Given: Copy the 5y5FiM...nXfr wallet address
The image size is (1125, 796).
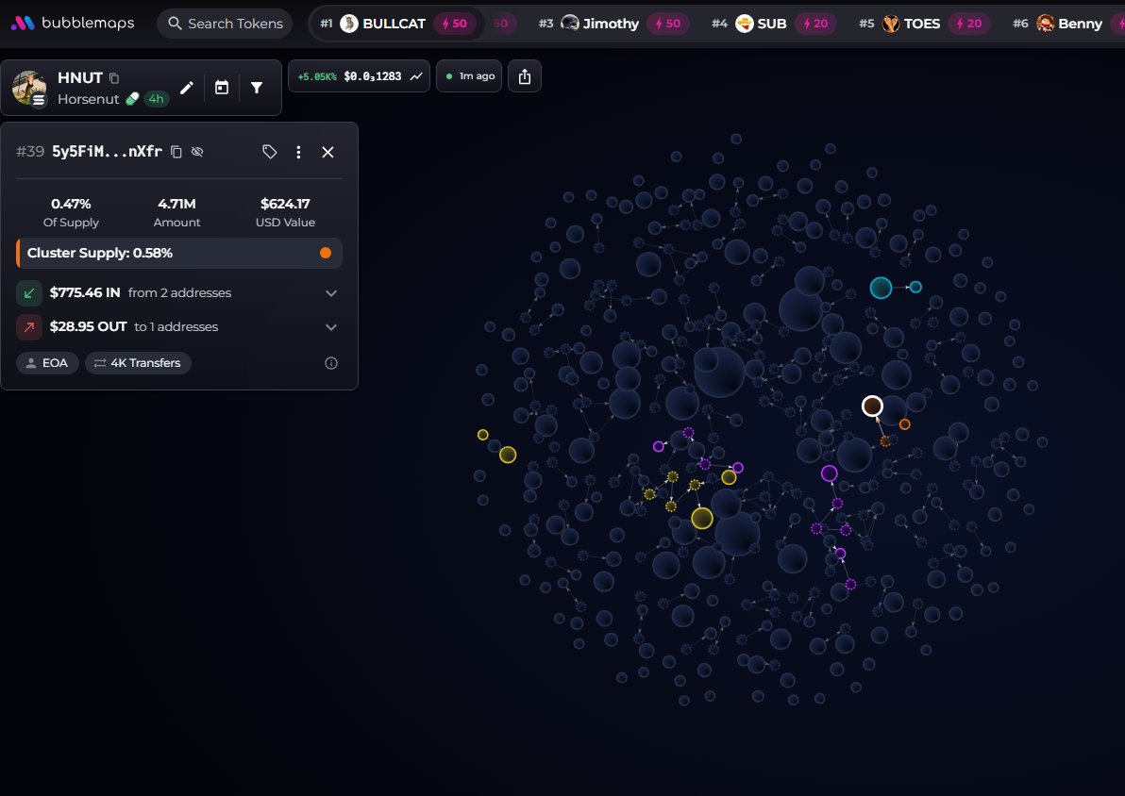Looking at the screenshot, I should pos(176,151).
